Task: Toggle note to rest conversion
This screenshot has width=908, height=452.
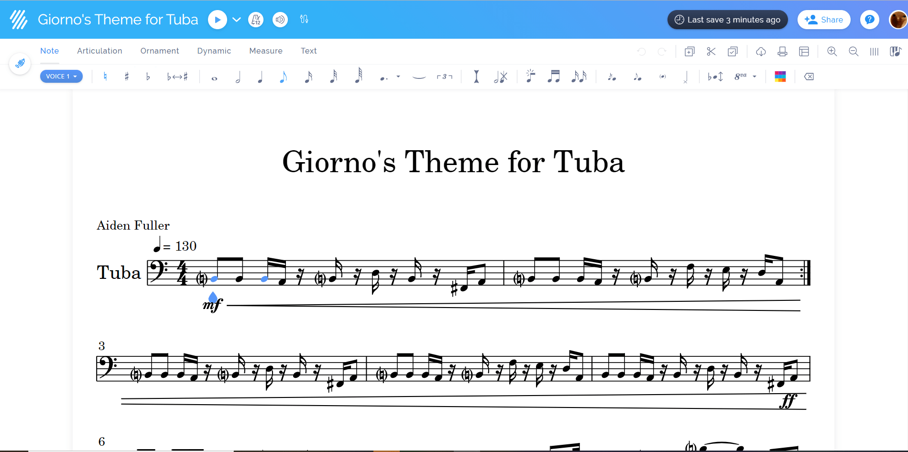Action: point(501,77)
